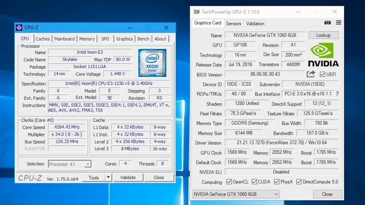Open the GPU-Z hamburger menu icon
Viewport: 365px width, 205px height.
(x=338, y=23)
